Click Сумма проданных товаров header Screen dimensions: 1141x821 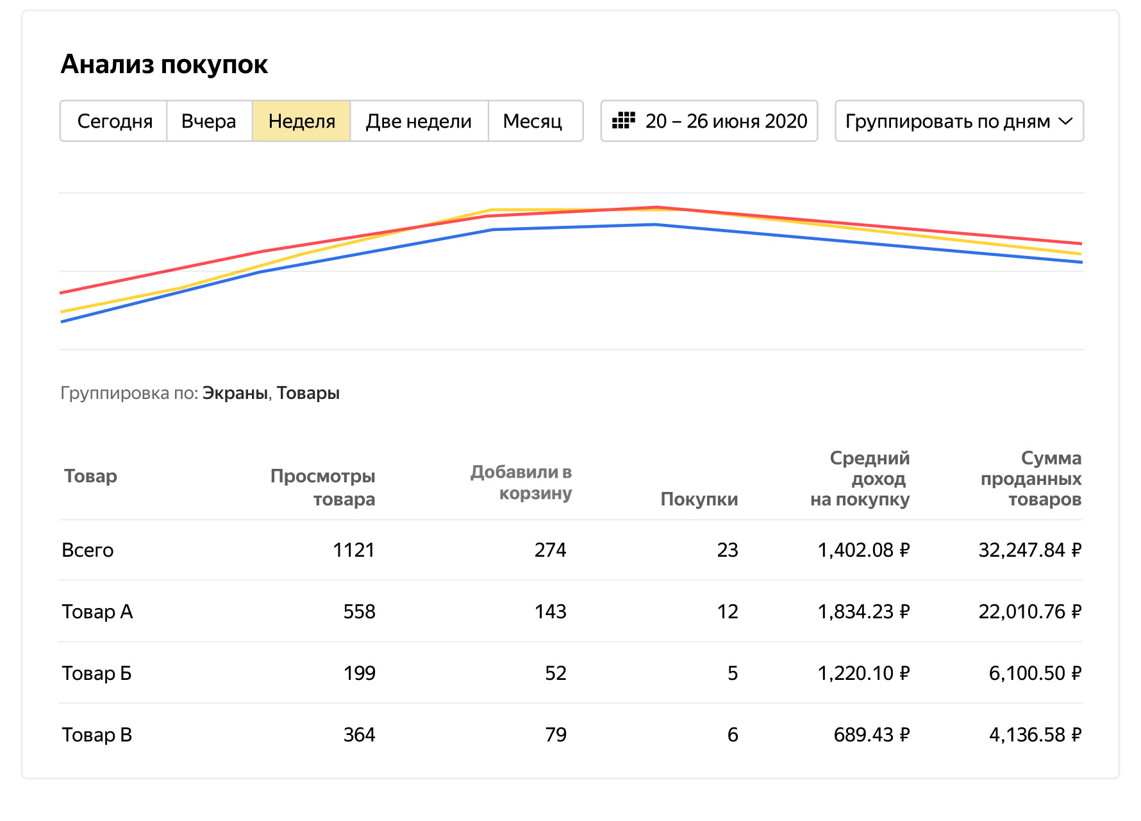(1031, 478)
